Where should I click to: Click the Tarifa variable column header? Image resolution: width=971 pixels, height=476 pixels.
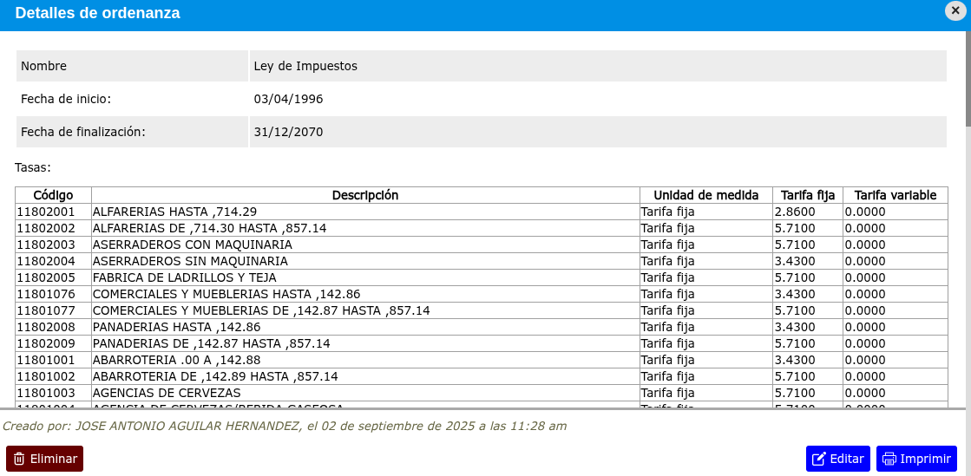pyautogui.click(x=896, y=196)
